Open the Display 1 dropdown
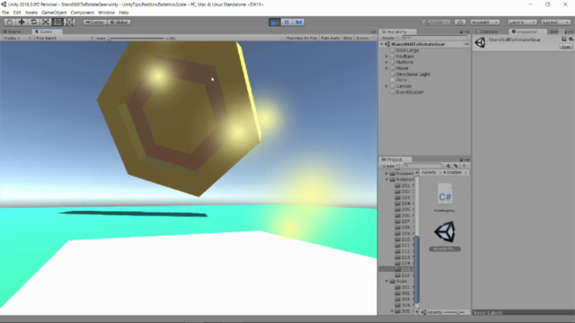This screenshot has width=575, height=323. [x=16, y=38]
